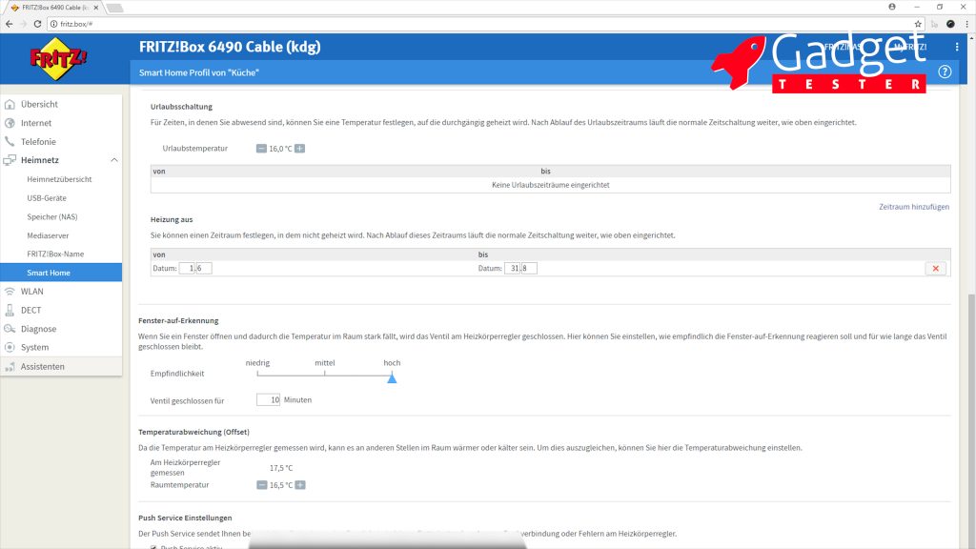Click the Ventil geschlossen Minuten input field
The height and width of the screenshot is (549, 976).
click(x=268, y=400)
